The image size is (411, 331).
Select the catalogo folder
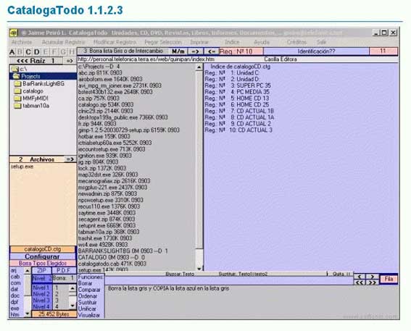click(x=29, y=91)
